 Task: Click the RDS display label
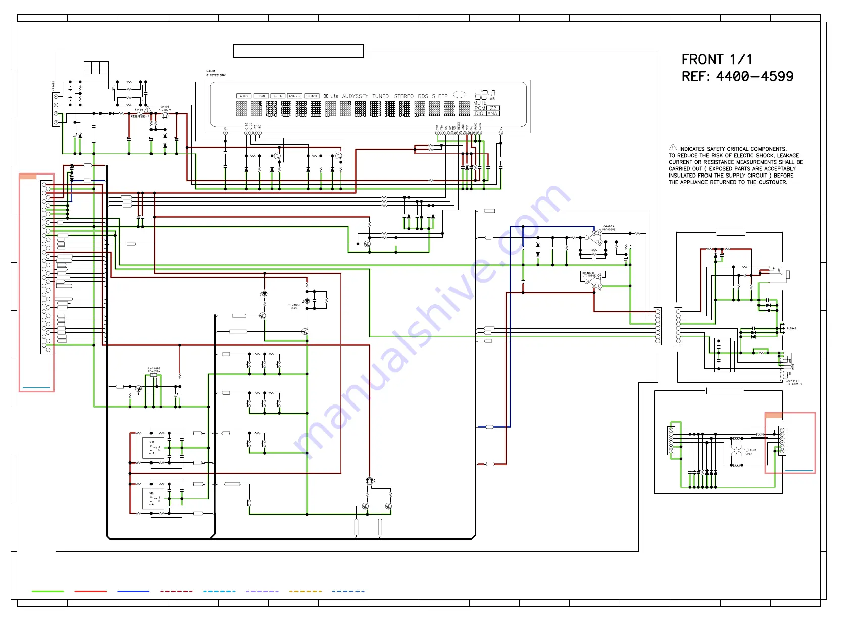[423, 96]
